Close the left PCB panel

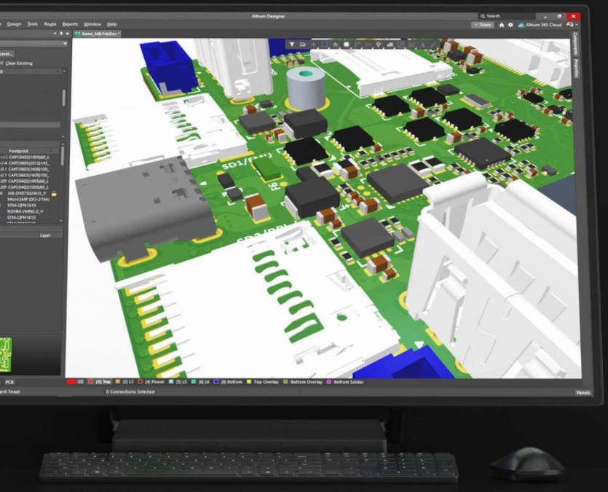(68, 34)
